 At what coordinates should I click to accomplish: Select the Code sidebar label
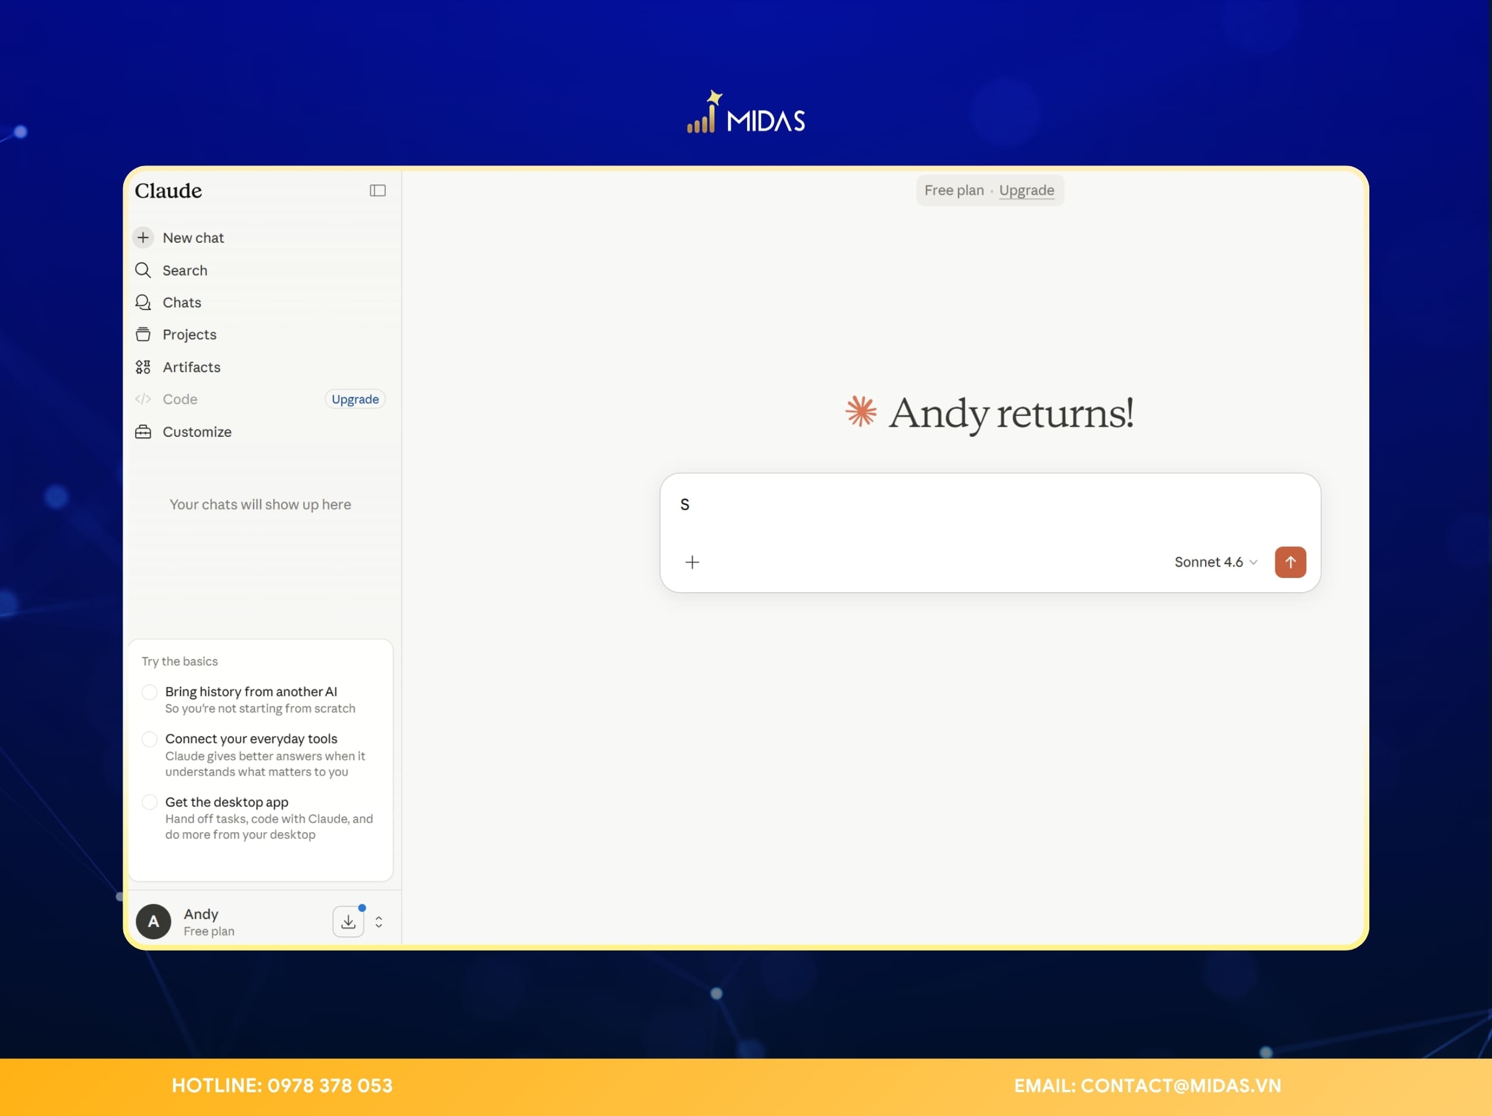click(x=180, y=399)
